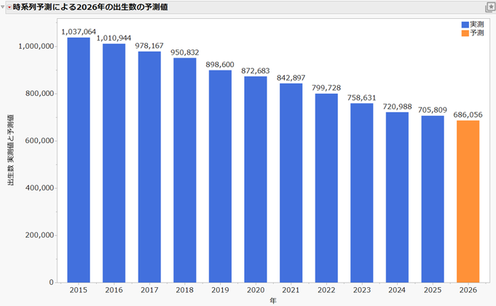Select the 2025 bar in the chart

[433, 199]
